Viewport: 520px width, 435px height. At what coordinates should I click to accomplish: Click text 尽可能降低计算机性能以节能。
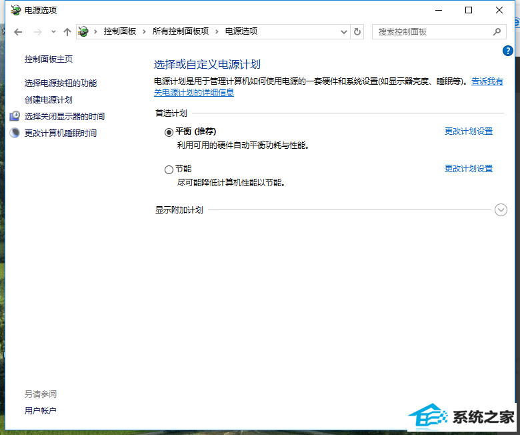(231, 183)
